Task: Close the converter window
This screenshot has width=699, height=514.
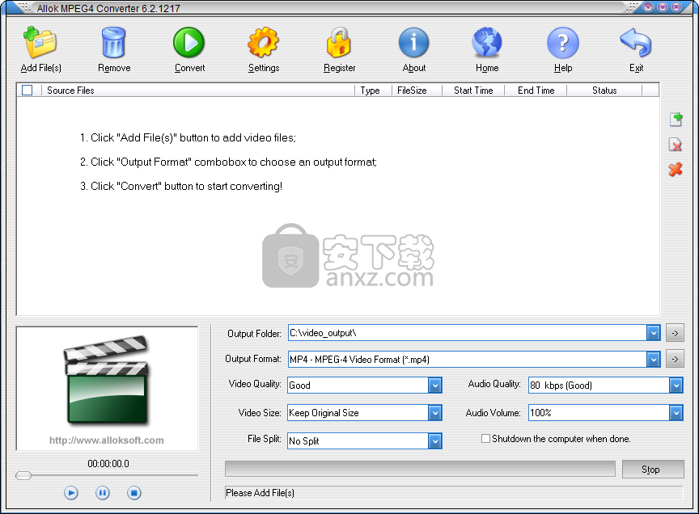Action: point(676,7)
